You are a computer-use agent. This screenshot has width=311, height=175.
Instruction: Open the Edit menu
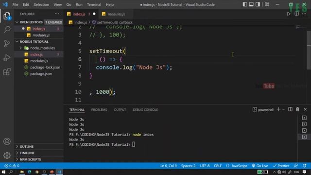(x=26, y=4)
